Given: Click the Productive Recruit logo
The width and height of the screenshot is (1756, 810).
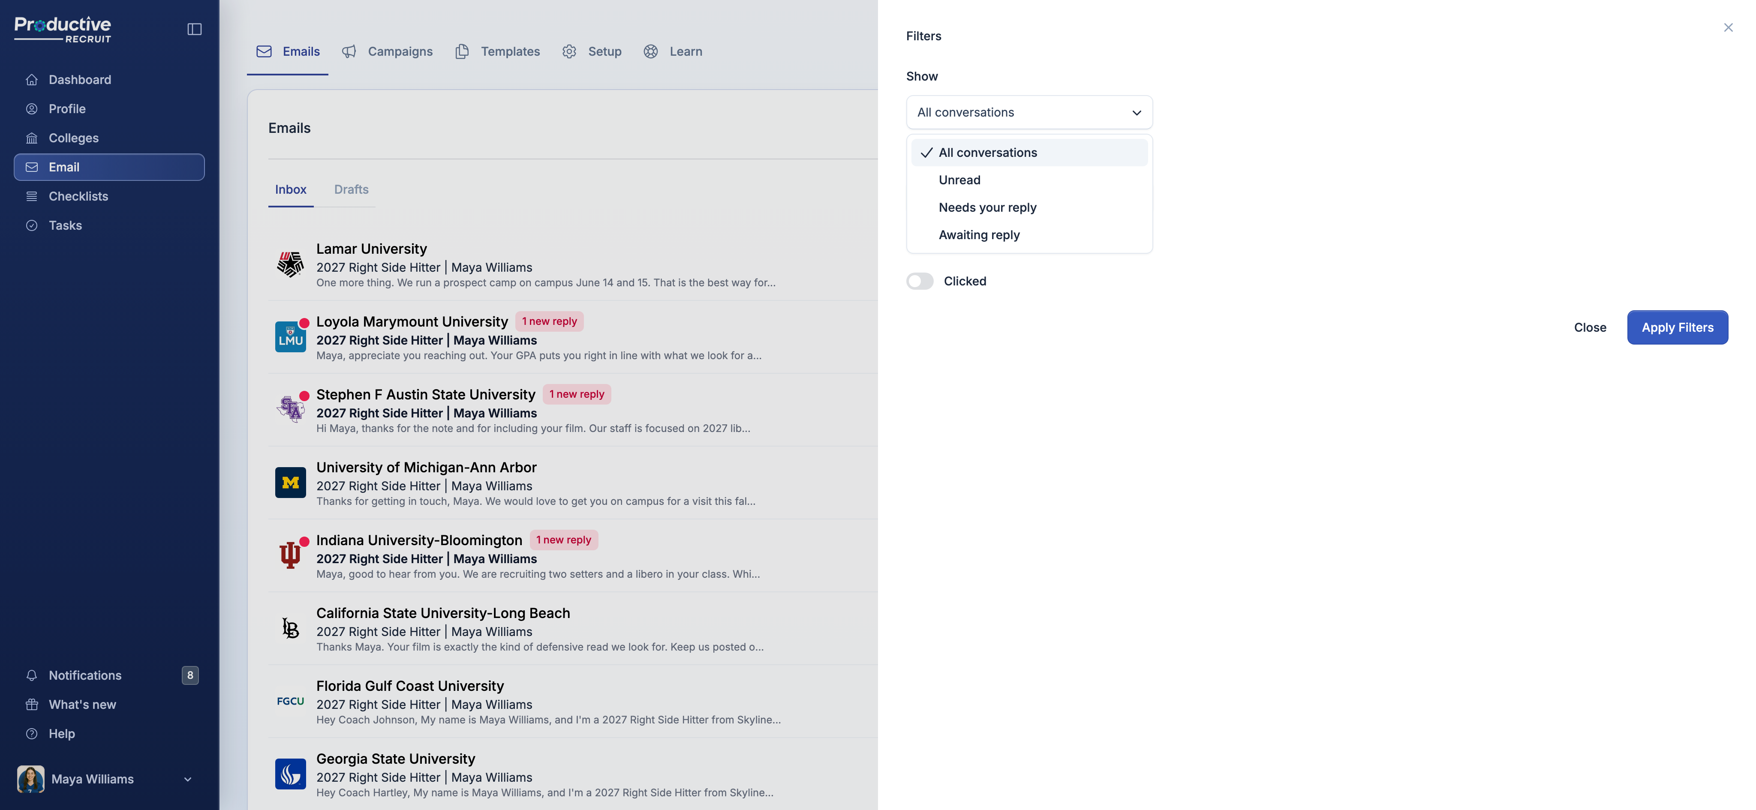Looking at the screenshot, I should (63, 29).
